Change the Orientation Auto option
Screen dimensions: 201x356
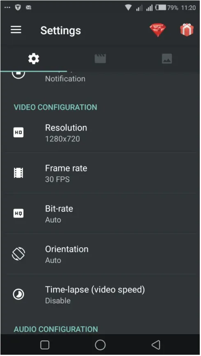pyautogui.click(x=100, y=254)
